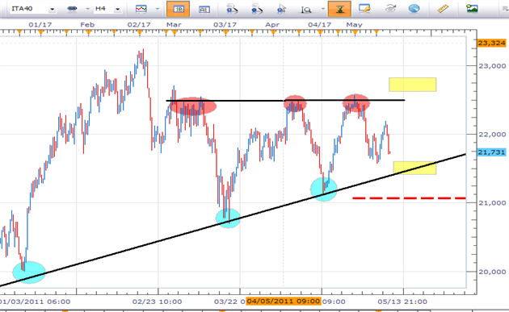Toggle the orange-highlighted green marker button

click(339, 9)
